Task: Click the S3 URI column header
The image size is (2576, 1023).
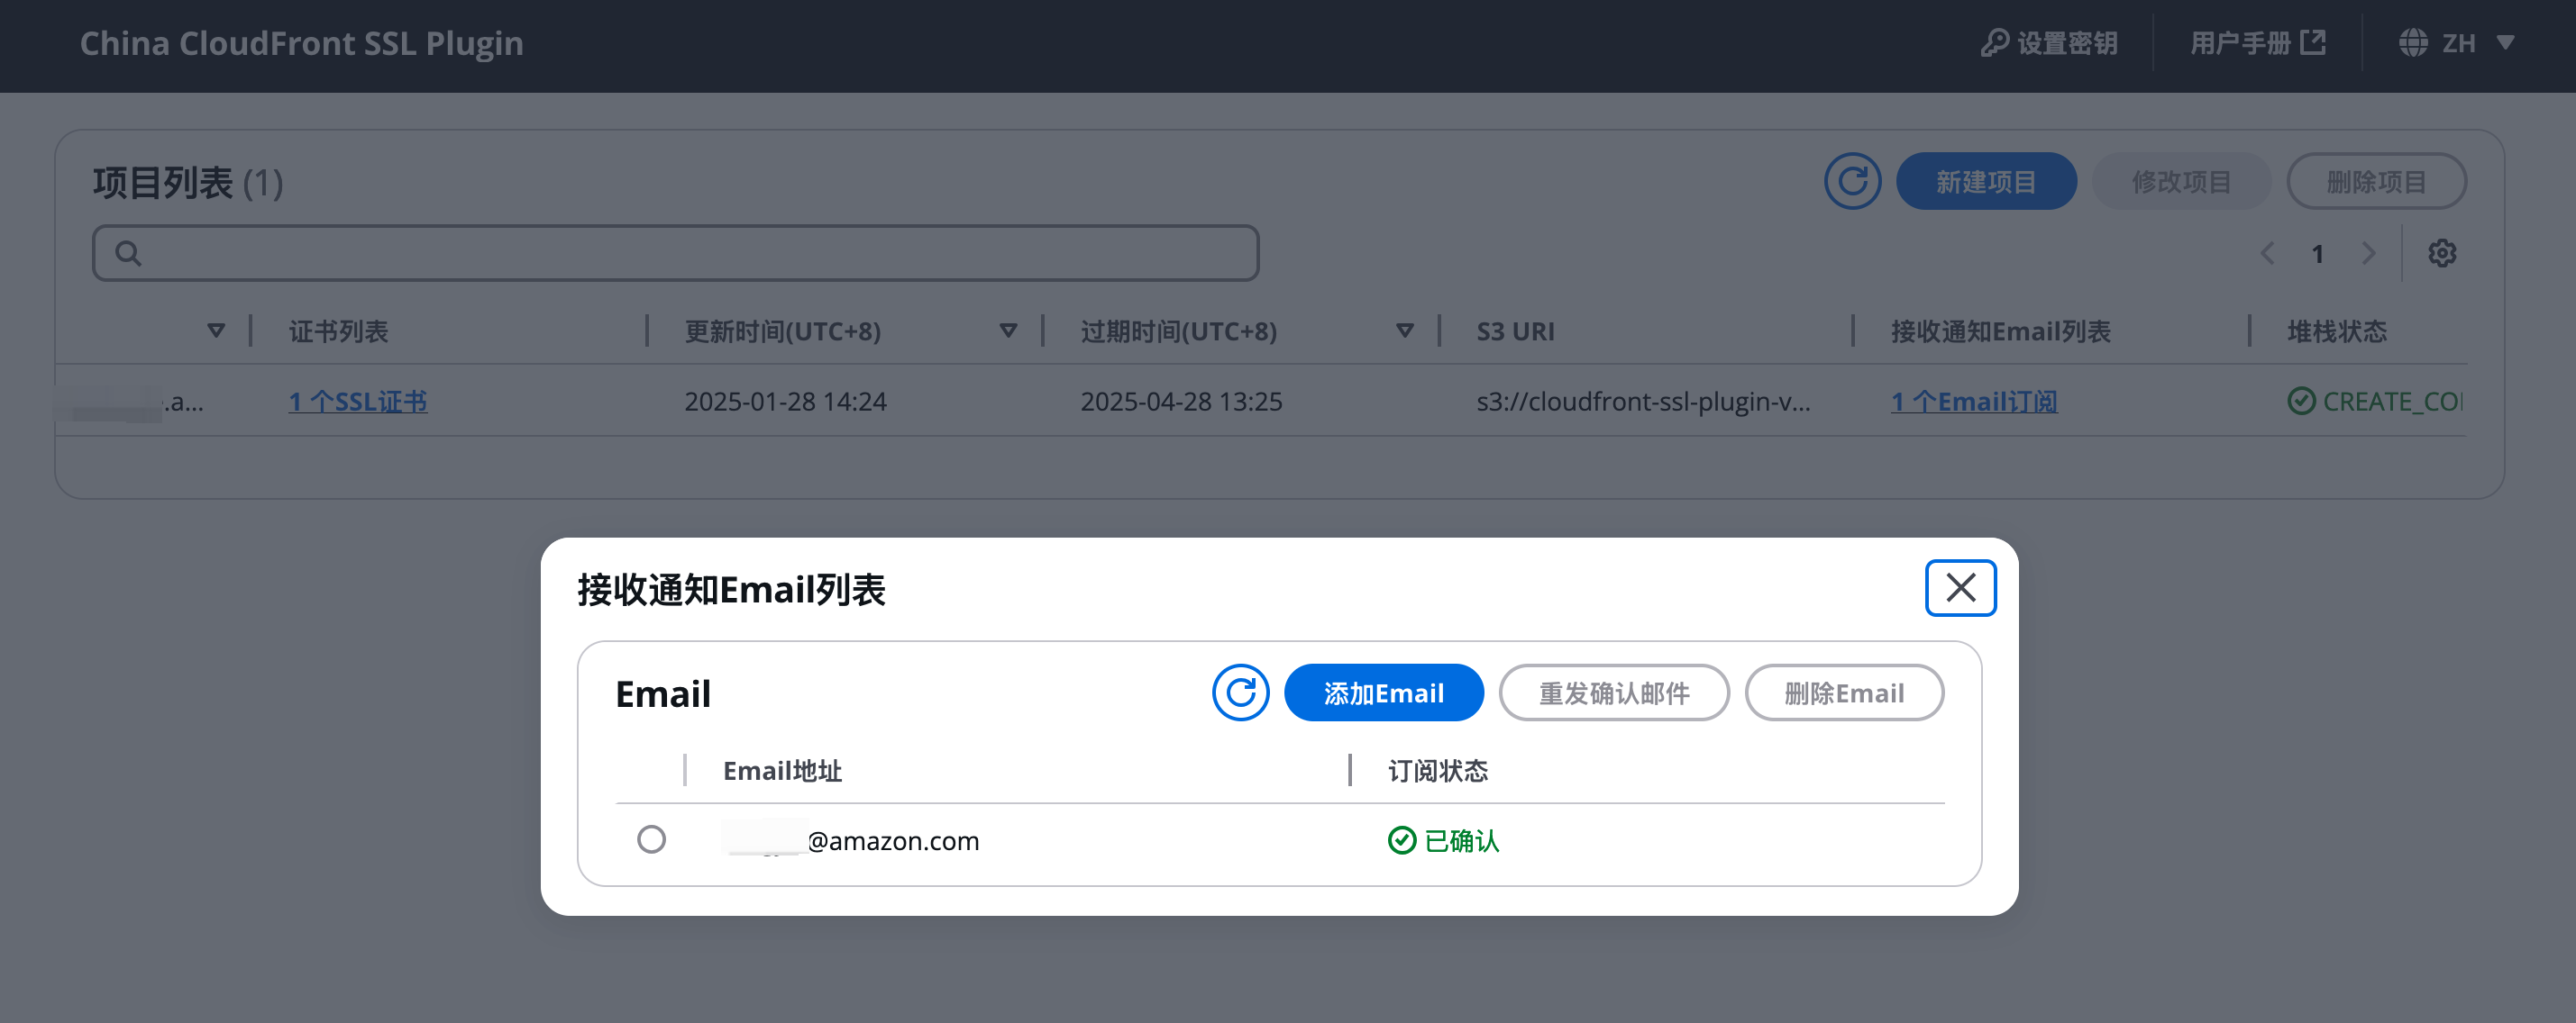Action: pos(1515,330)
